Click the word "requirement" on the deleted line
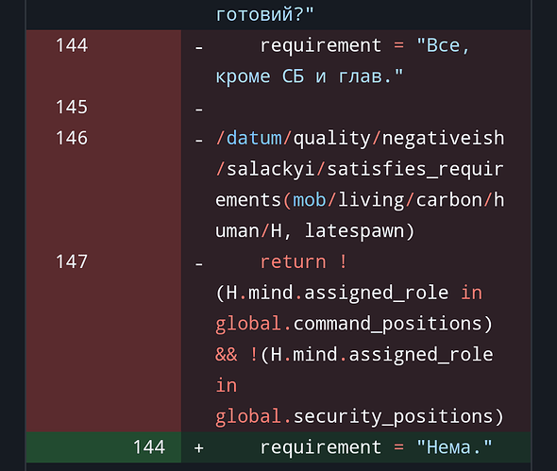 pos(321,45)
